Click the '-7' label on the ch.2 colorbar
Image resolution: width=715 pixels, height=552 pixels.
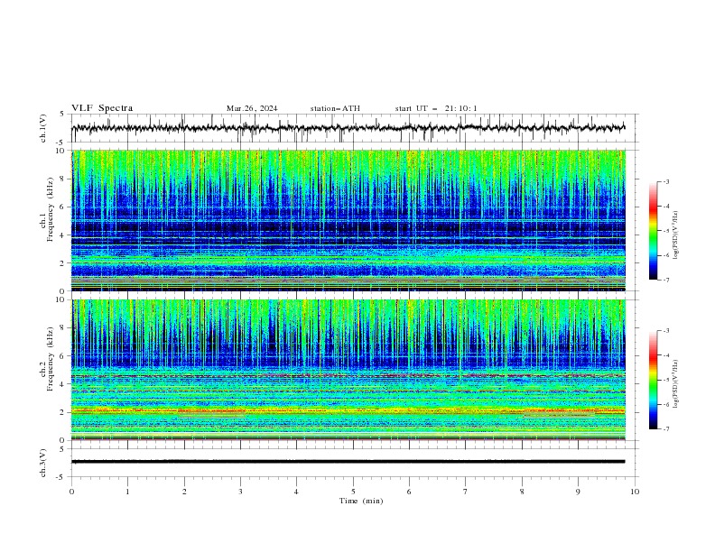[x=666, y=429]
